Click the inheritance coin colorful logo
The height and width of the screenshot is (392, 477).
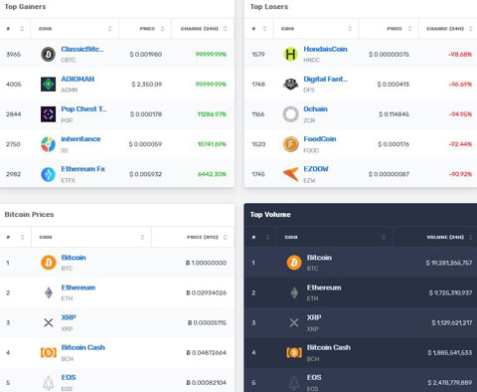[48, 144]
